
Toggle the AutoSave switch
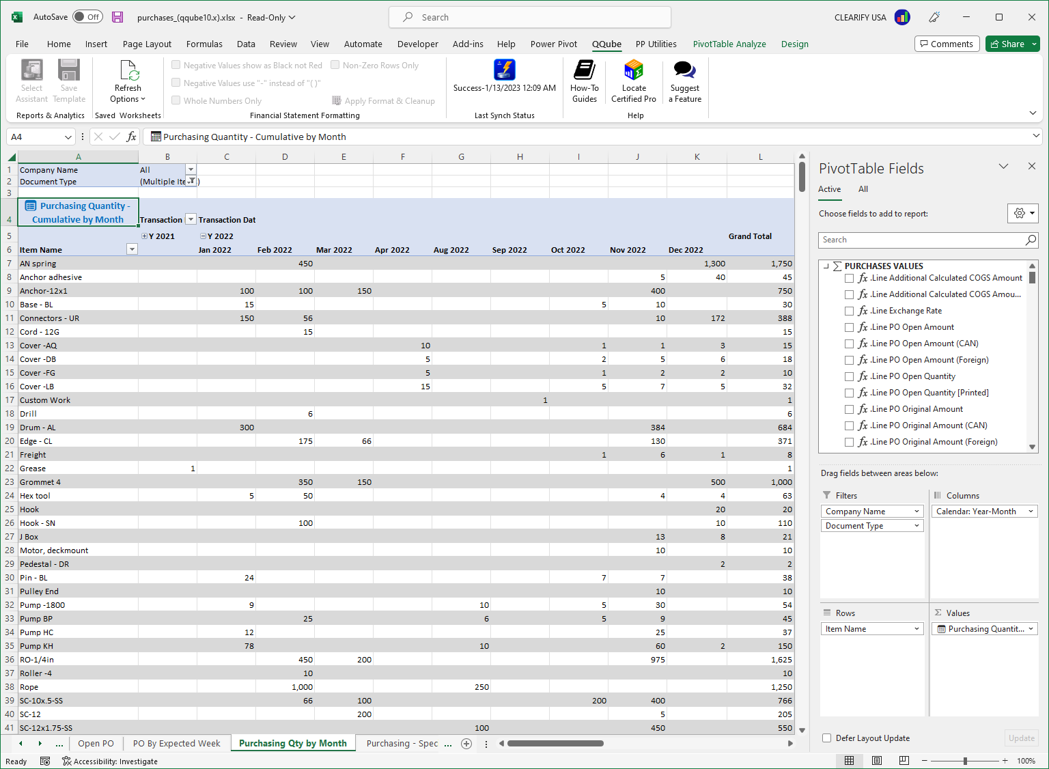coord(87,17)
